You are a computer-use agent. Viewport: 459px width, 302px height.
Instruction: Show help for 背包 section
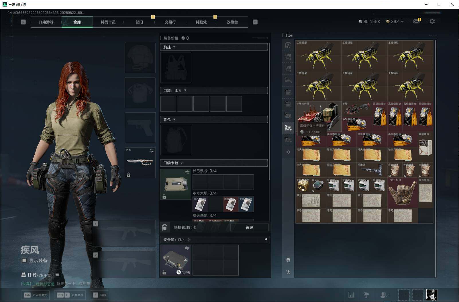pyautogui.click(x=174, y=120)
